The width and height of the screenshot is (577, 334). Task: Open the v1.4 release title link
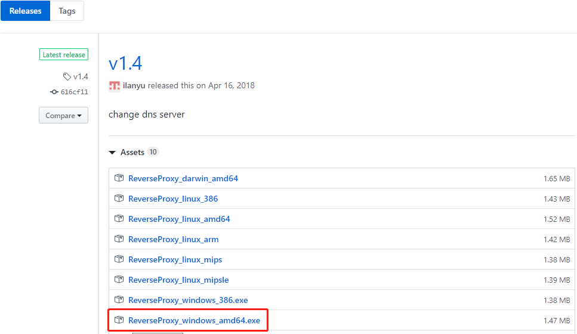pyautogui.click(x=125, y=63)
